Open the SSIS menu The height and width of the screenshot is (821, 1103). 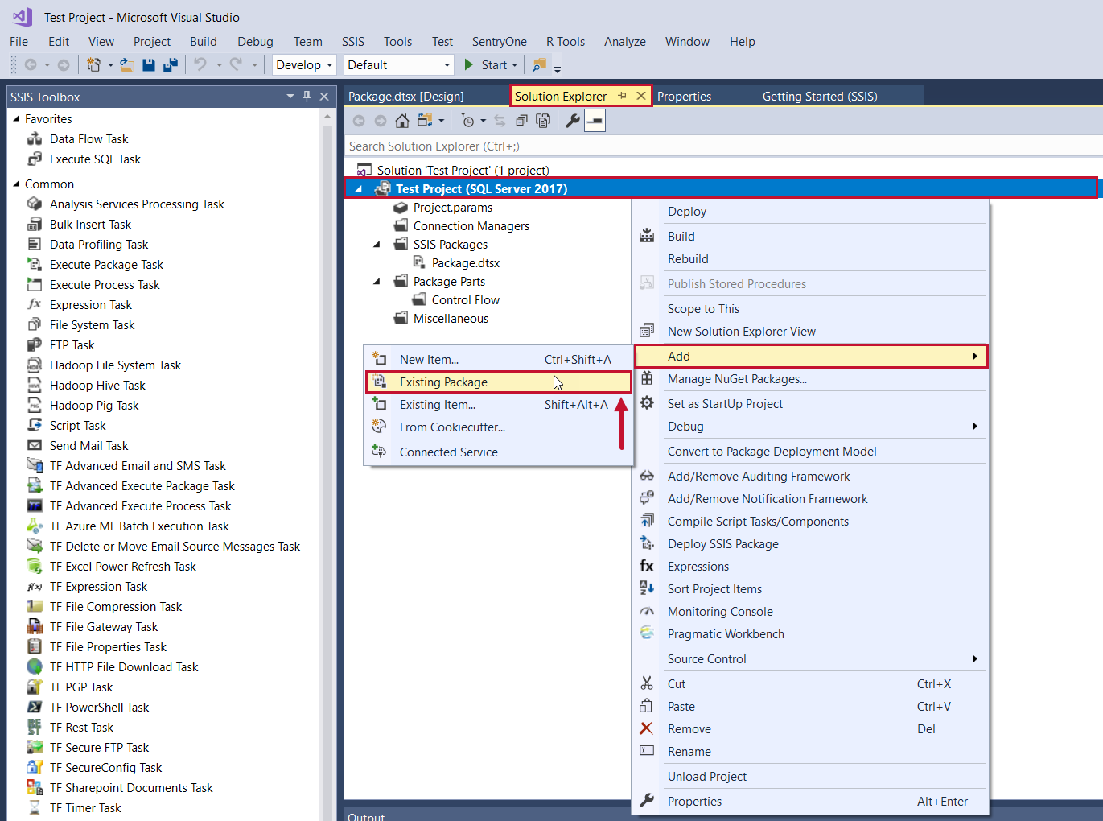click(352, 42)
